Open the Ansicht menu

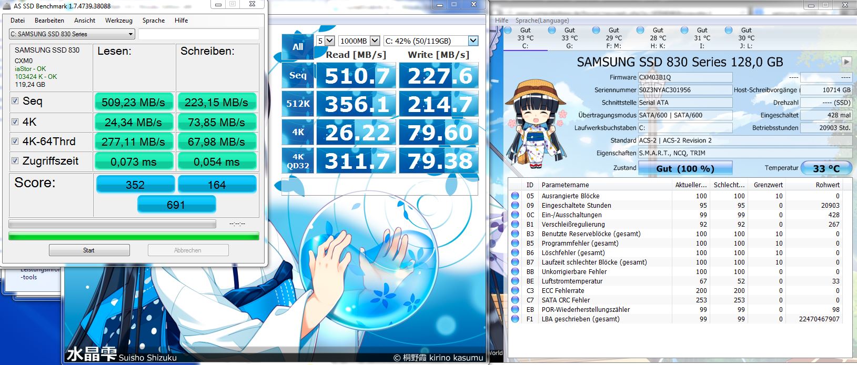(85, 21)
